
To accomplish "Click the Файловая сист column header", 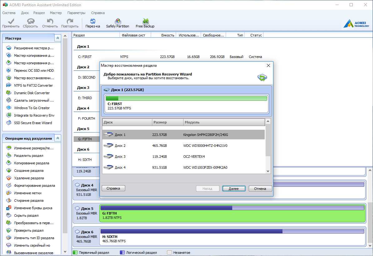I will point(135,35).
